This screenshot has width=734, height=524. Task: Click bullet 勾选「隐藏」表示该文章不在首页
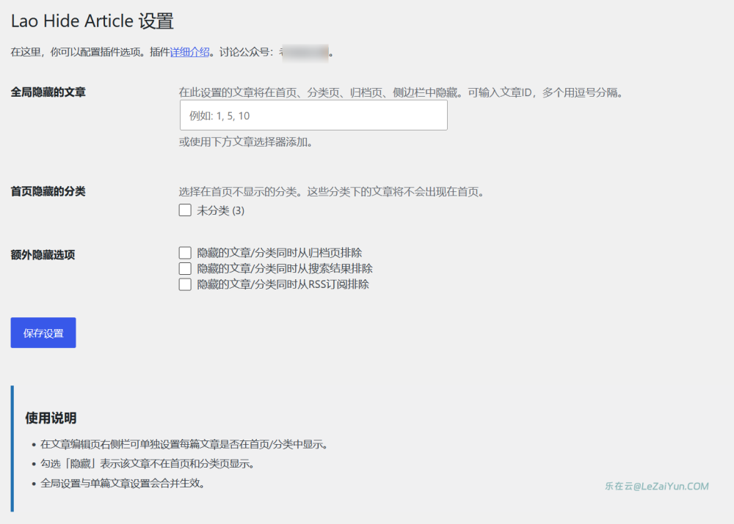click(x=148, y=464)
